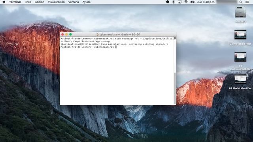This screenshot has width=253, height=142.
Task: Click the Terminal vertical scrollbar thumb
Action: pos(175,88)
